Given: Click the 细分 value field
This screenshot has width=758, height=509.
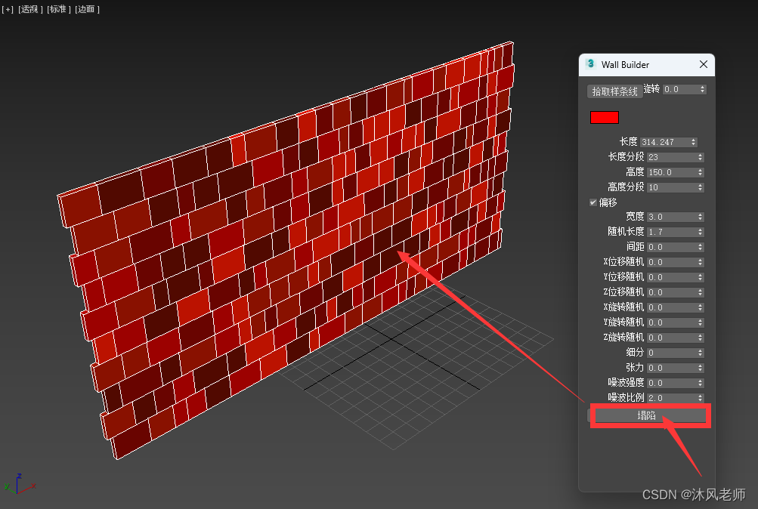Looking at the screenshot, I should click(672, 353).
